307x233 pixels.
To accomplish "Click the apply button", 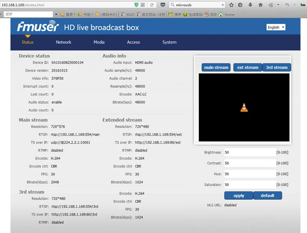I will point(239,195).
